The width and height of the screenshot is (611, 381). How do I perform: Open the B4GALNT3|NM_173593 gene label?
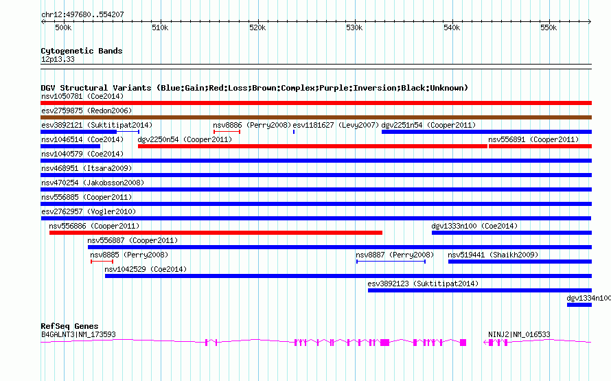[78, 334]
